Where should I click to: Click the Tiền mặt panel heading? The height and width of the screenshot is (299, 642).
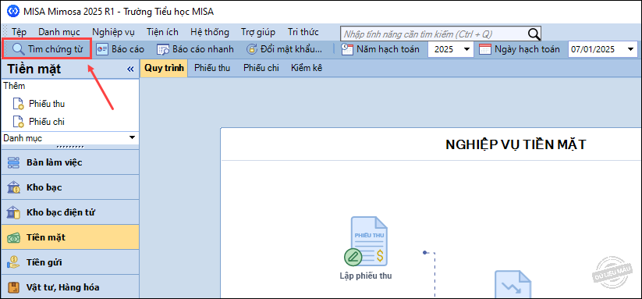pos(34,69)
